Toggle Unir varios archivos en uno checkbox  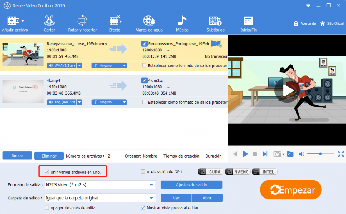click(x=47, y=172)
